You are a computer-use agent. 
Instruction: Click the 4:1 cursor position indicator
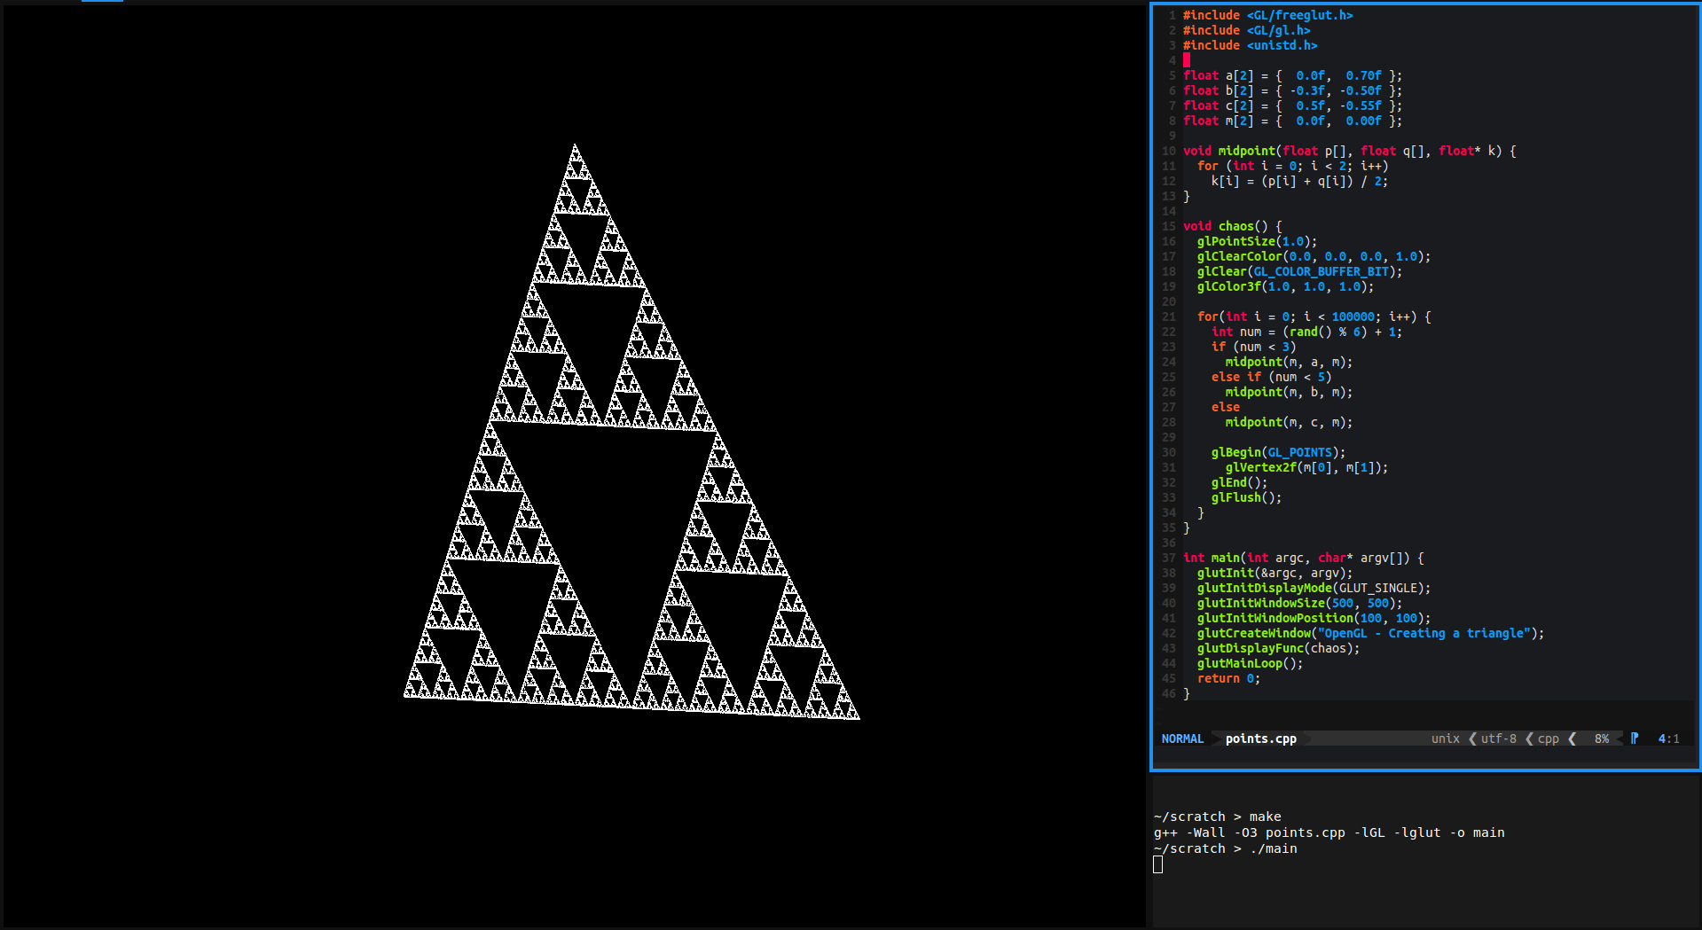1668,739
